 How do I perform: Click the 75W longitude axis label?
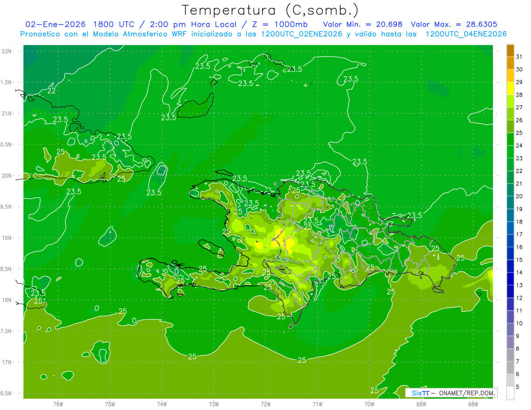coord(110,404)
